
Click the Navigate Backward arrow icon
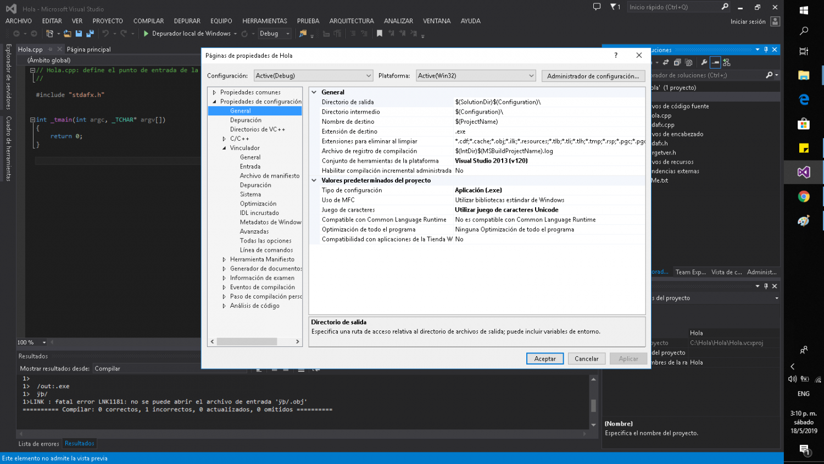16,34
